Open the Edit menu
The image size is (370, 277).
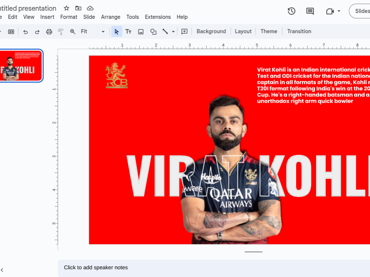(13, 17)
